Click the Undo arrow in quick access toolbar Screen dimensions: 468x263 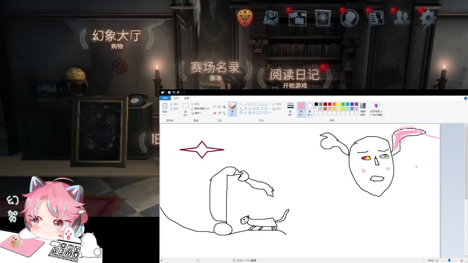[174, 92]
